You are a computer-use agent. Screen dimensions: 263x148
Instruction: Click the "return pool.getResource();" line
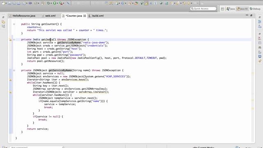[46, 61]
